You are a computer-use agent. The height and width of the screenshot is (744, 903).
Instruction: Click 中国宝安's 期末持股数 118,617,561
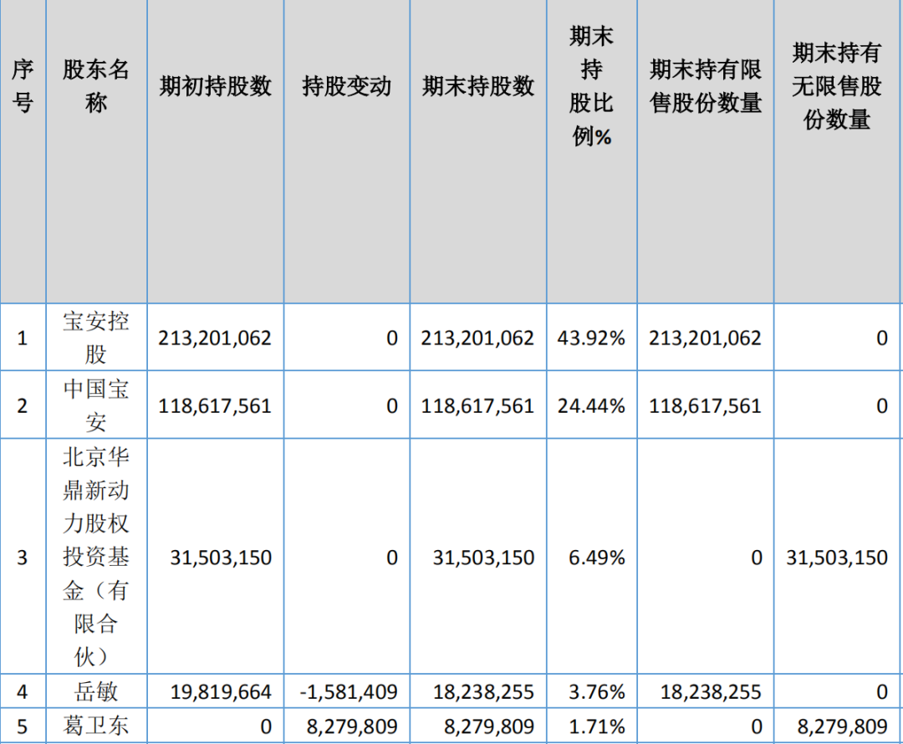pos(477,406)
